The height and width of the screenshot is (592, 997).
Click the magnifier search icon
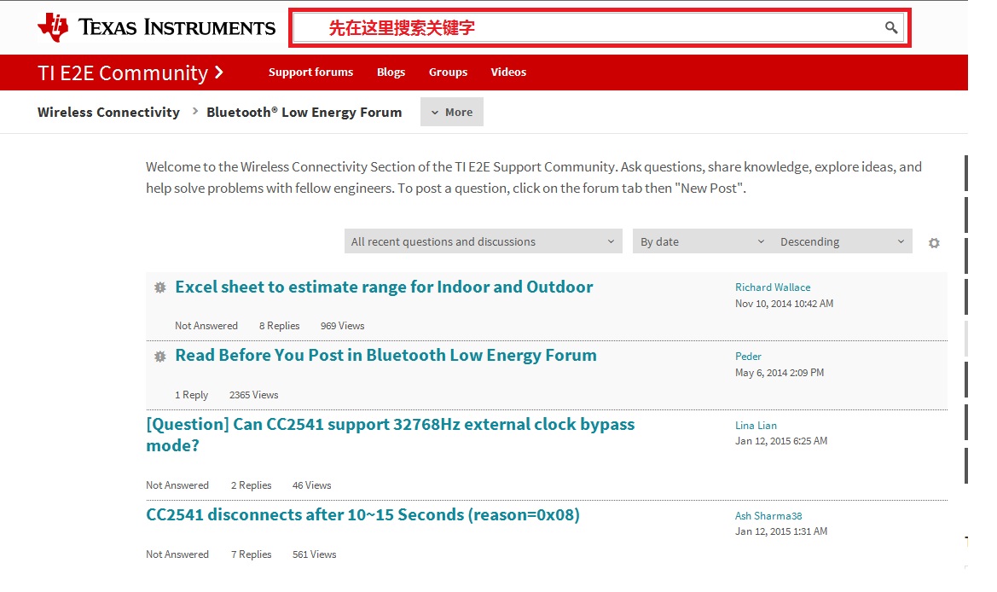pos(890,27)
